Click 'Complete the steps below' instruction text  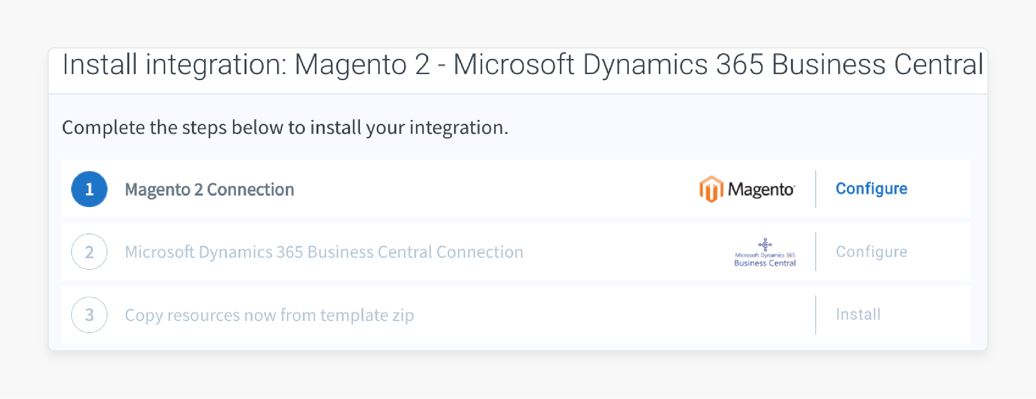tap(285, 127)
